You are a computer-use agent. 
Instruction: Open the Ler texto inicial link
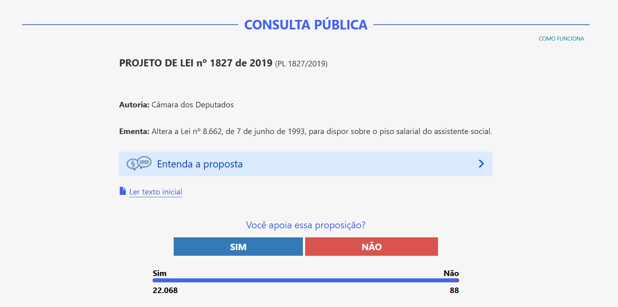155,192
